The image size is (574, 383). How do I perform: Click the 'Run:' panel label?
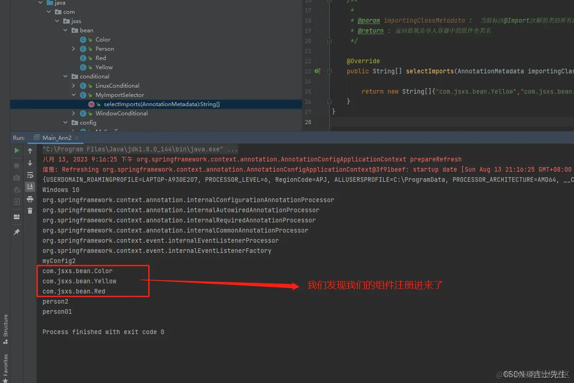click(19, 138)
